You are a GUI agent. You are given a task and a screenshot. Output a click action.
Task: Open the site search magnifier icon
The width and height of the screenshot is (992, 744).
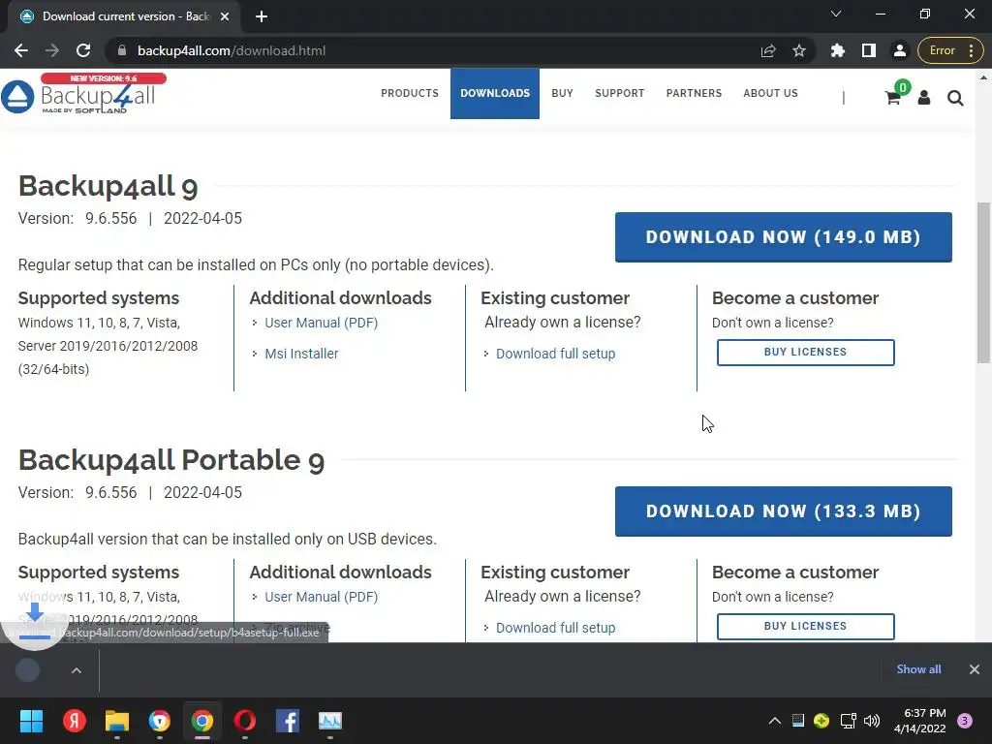pyautogui.click(x=955, y=98)
